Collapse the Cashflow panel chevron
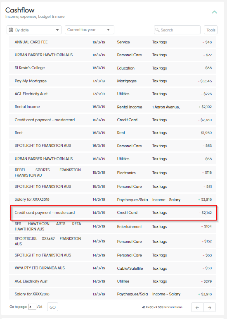This screenshot has width=227, height=319. [214, 12]
